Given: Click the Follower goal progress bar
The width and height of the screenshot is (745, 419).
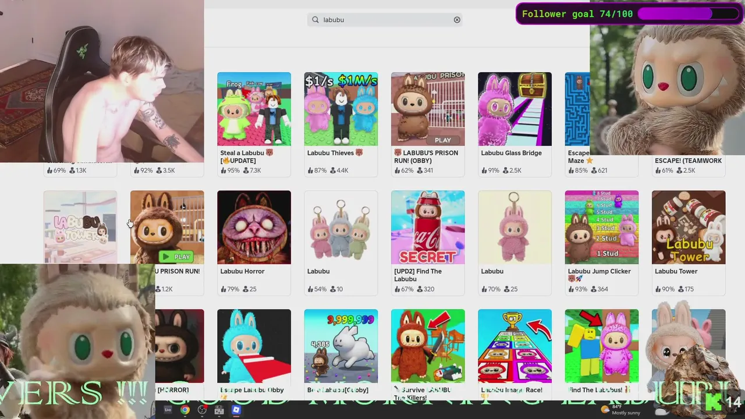Looking at the screenshot, I should point(689,13).
